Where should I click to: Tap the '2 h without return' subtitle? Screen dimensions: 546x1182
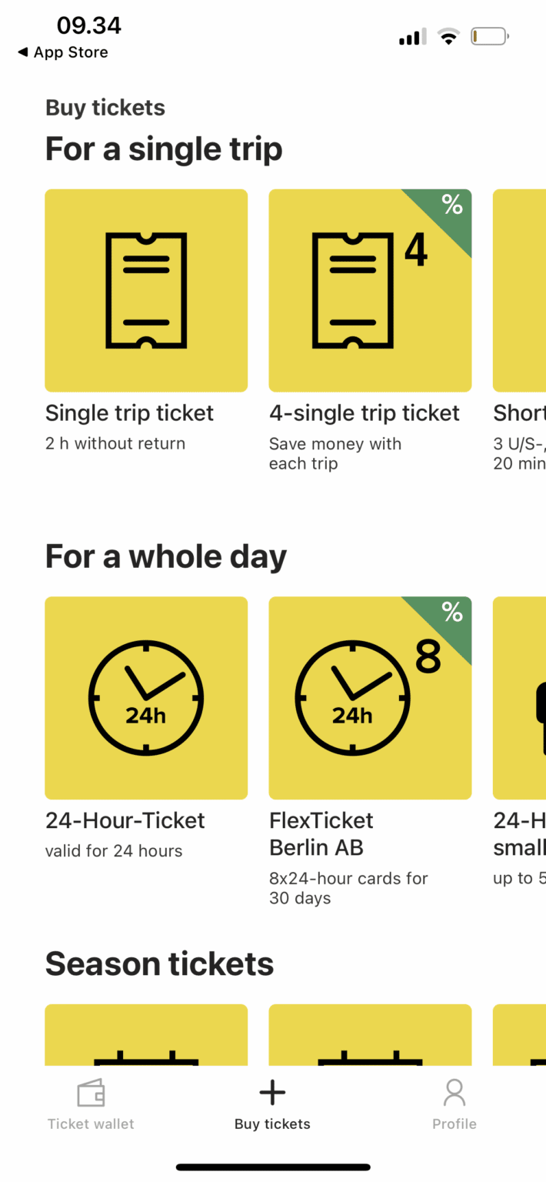click(x=115, y=443)
